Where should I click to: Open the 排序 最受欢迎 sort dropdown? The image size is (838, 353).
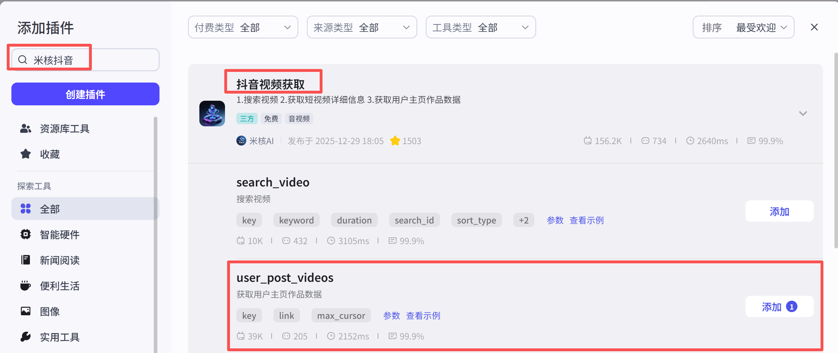pos(744,27)
